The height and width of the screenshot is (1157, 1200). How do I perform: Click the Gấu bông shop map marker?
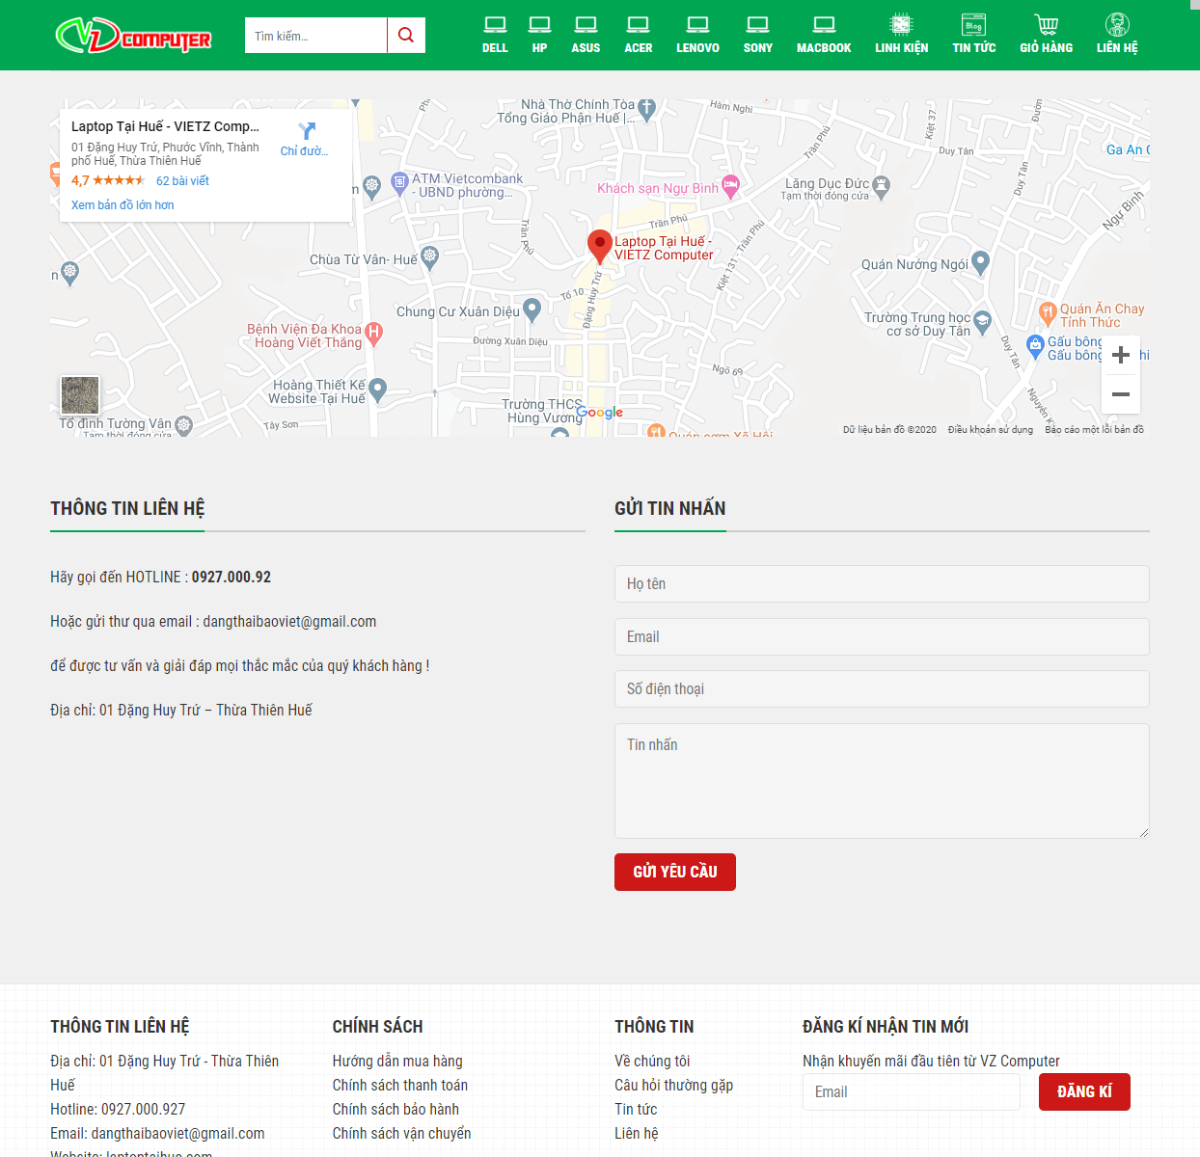tap(1035, 345)
